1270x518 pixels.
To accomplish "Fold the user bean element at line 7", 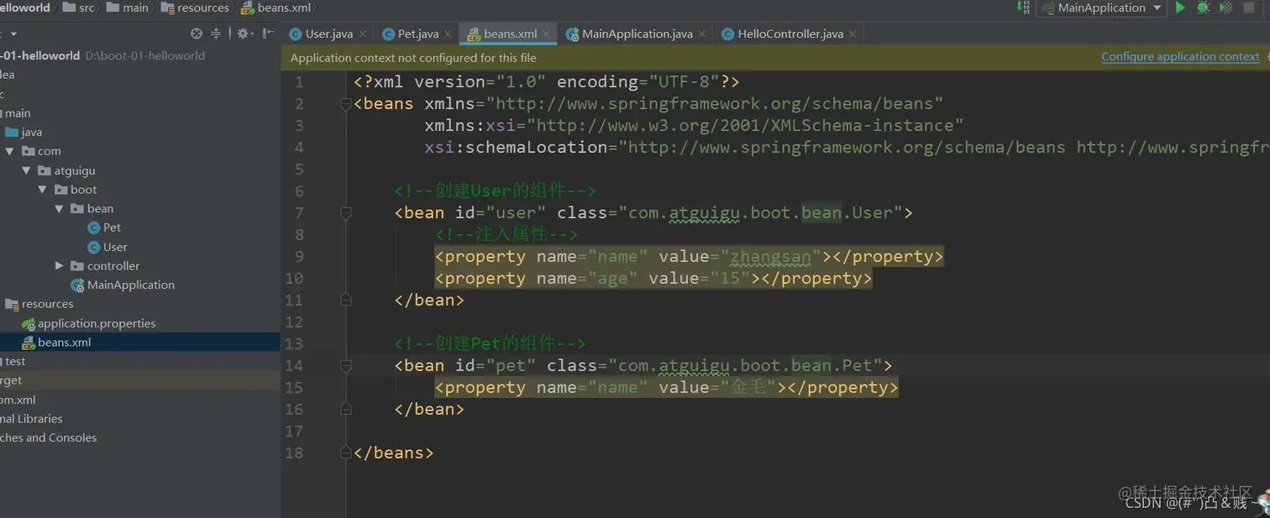I will point(345,213).
